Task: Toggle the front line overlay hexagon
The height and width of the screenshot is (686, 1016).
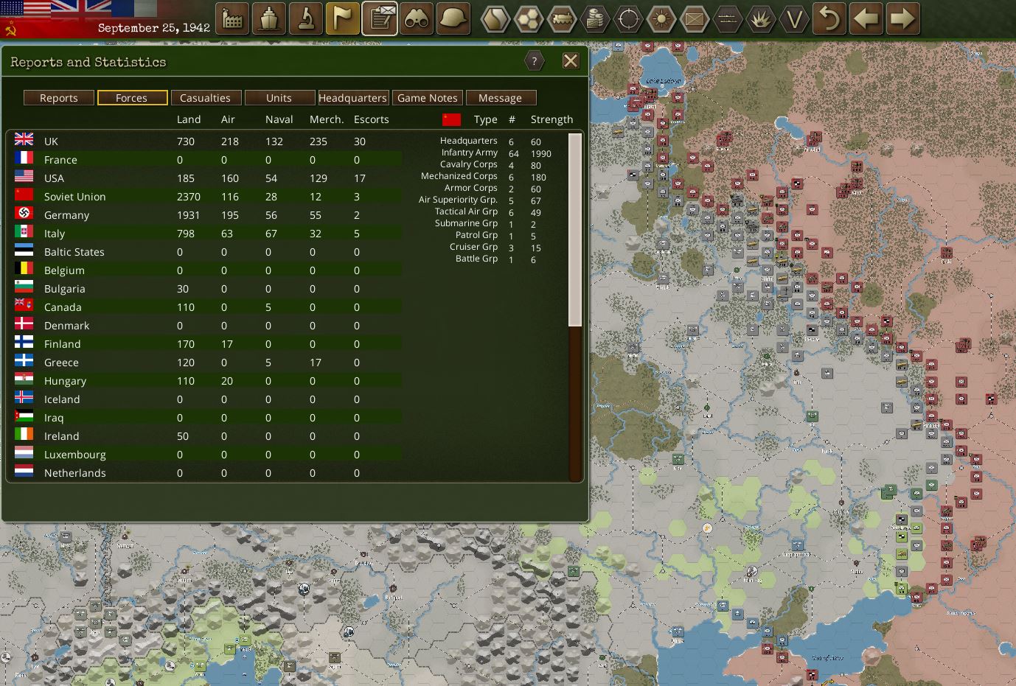Action: pyautogui.click(x=728, y=19)
